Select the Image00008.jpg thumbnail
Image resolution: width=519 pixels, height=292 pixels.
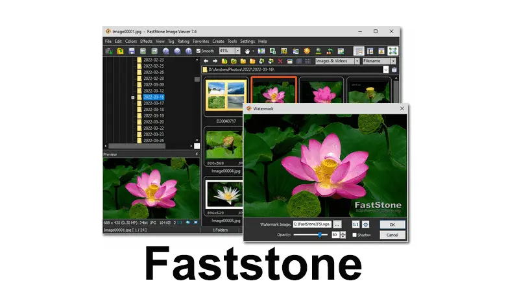[x=224, y=197]
